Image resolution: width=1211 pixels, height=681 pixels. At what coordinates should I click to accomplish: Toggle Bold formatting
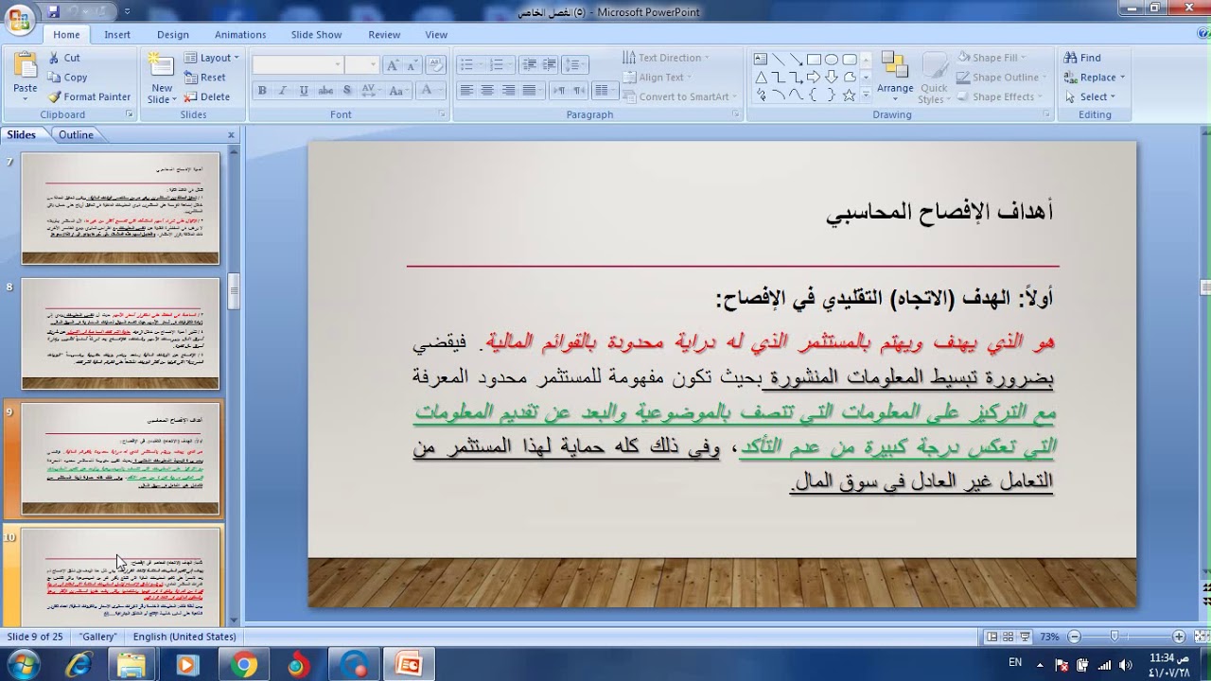click(262, 91)
